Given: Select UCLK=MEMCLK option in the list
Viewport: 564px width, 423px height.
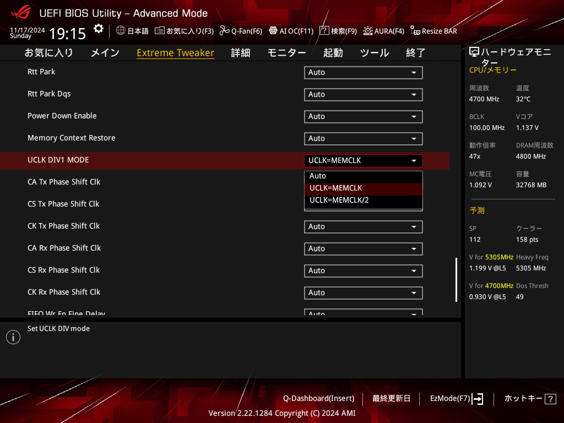Looking at the screenshot, I should point(364,188).
